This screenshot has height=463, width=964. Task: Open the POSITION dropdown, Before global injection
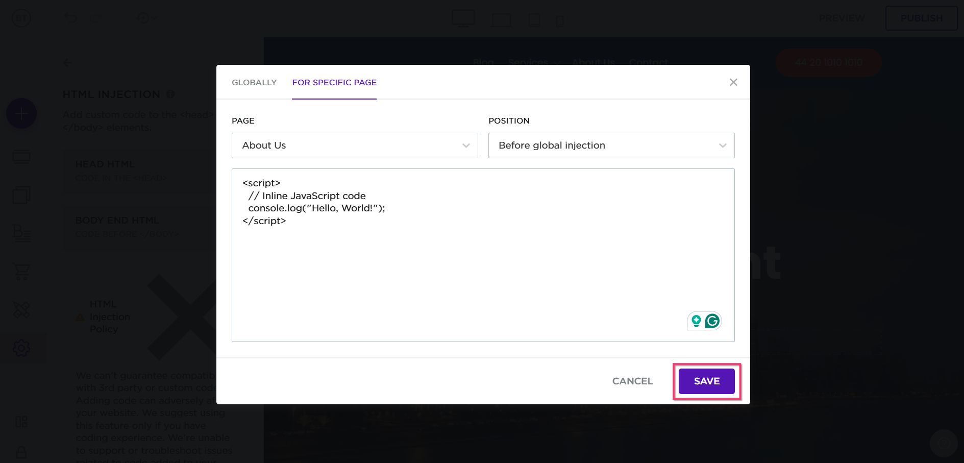click(611, 145)
